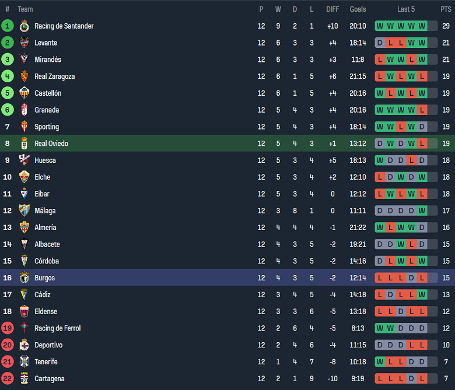Screen dimensions: 455x390
Task: Sort by the DIFF column header
Action: [x=332, y=9]
